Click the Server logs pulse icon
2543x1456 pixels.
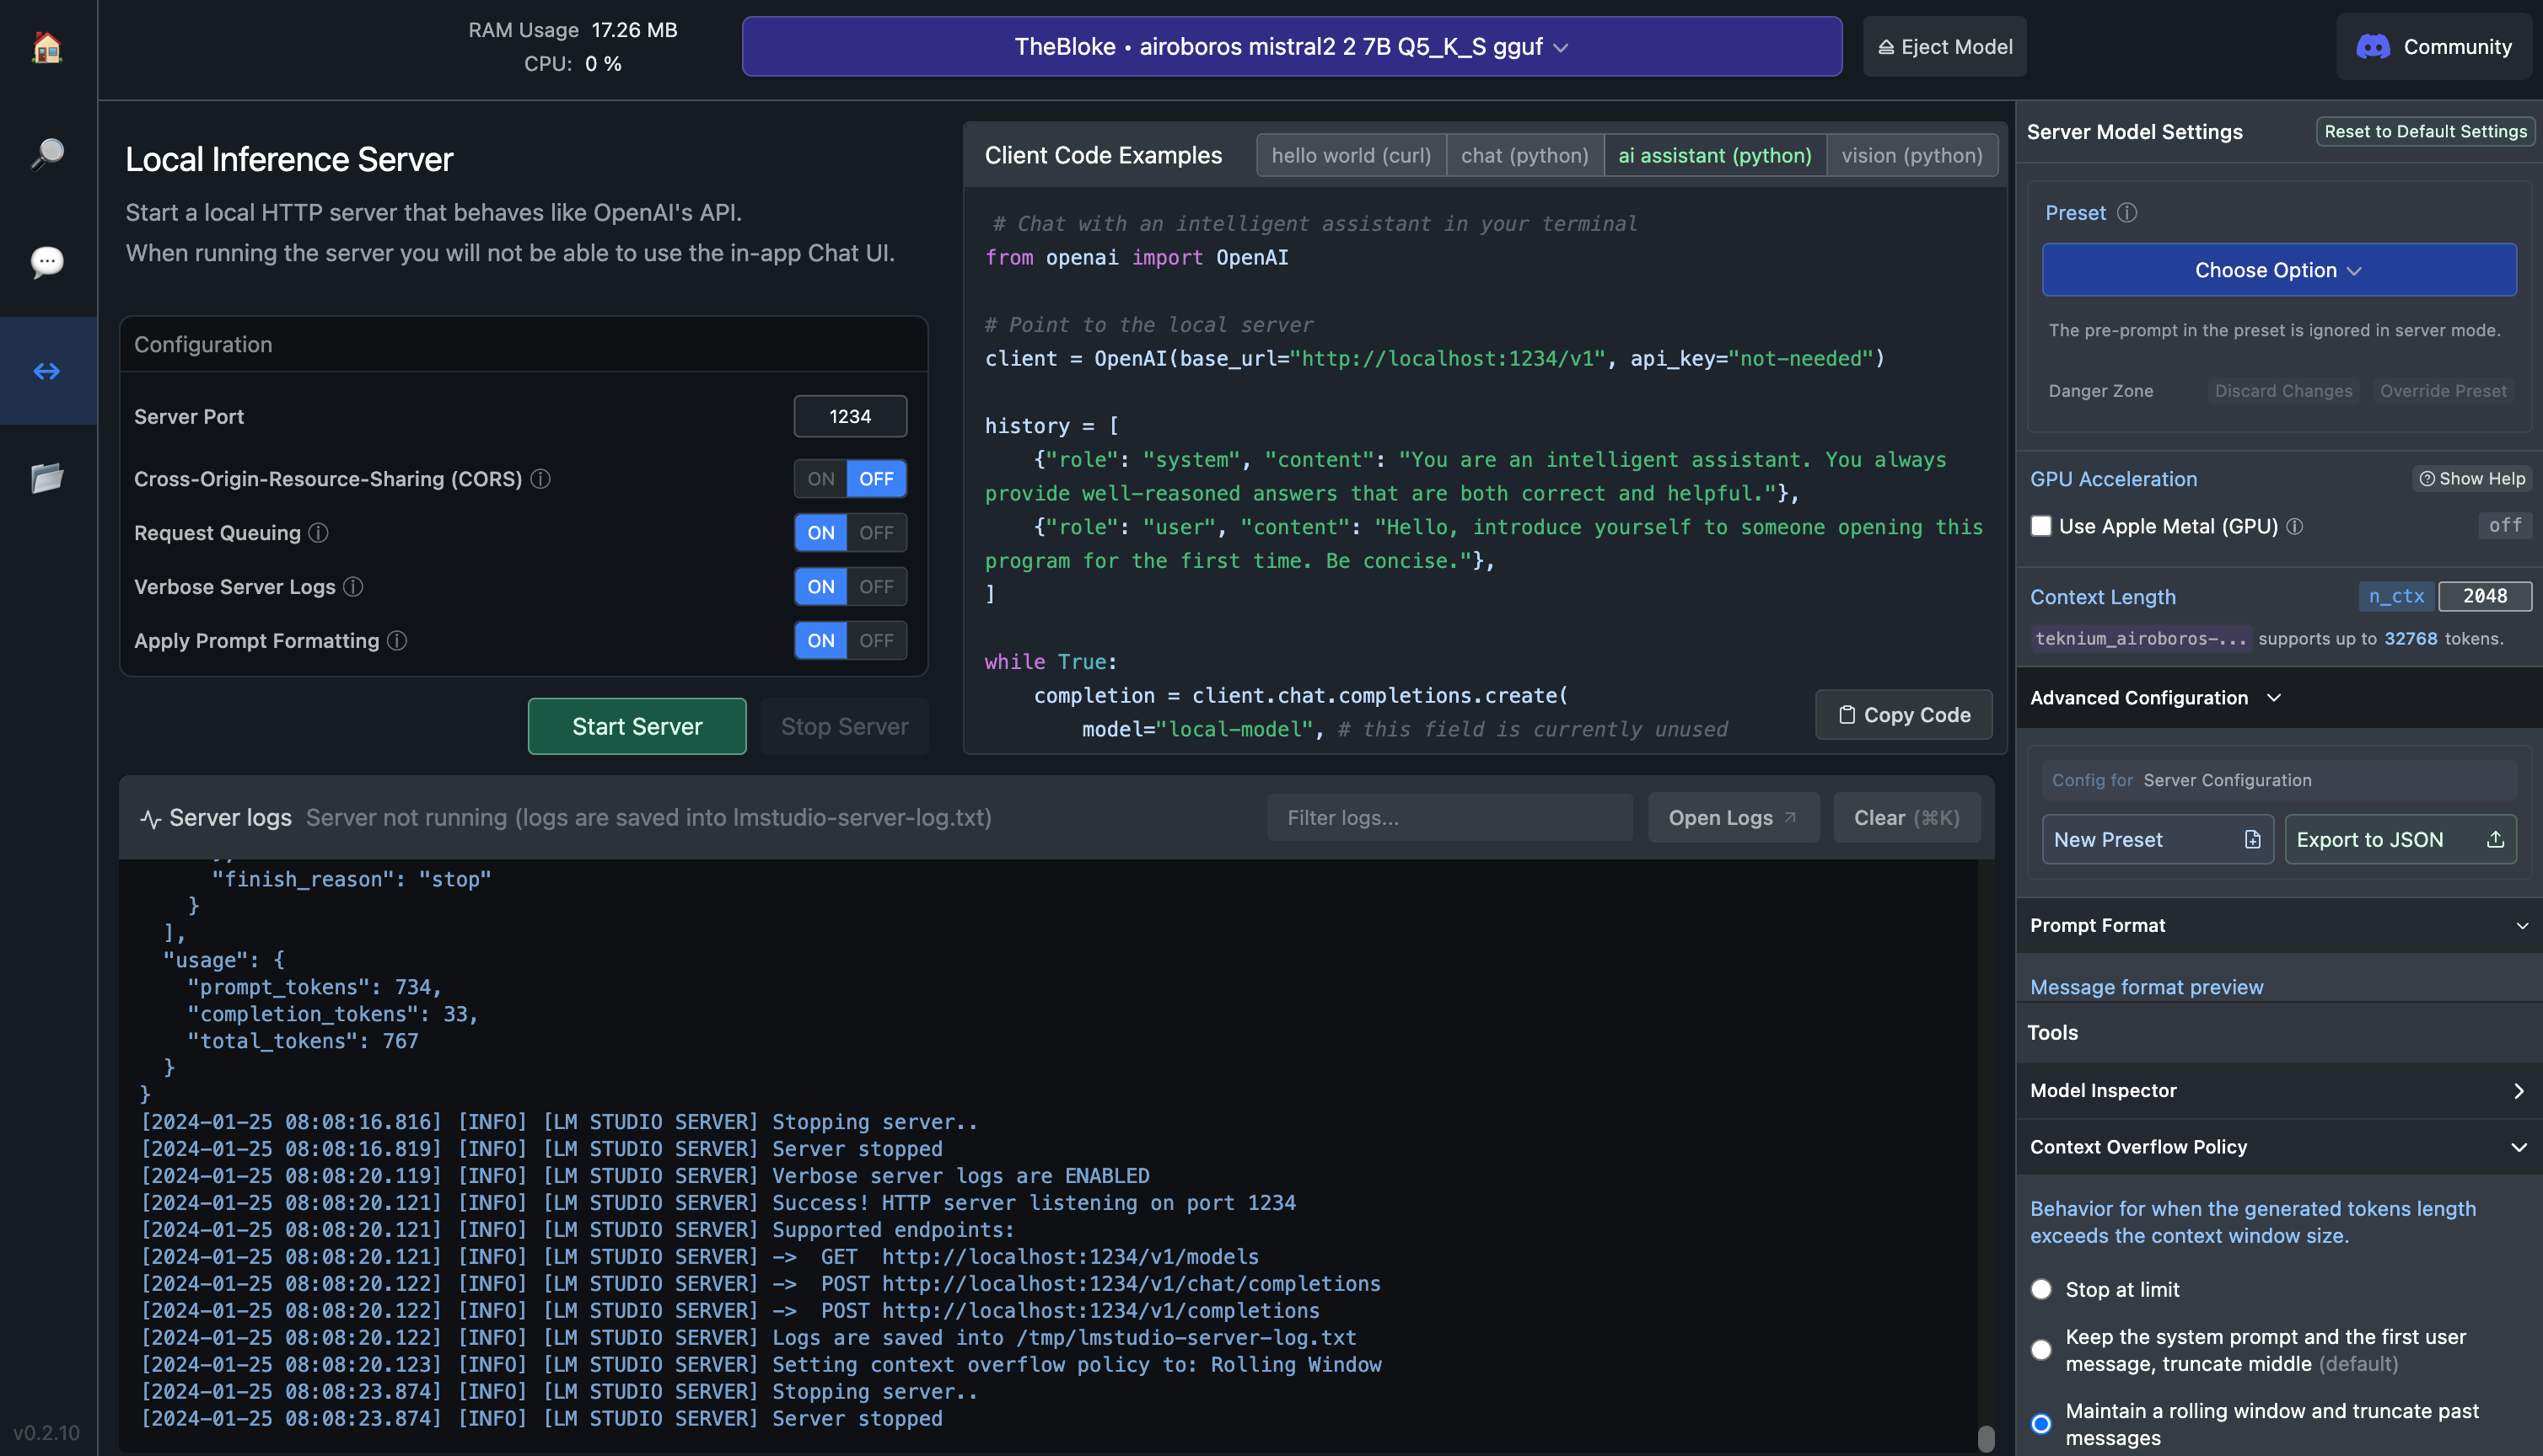(151, 819)
